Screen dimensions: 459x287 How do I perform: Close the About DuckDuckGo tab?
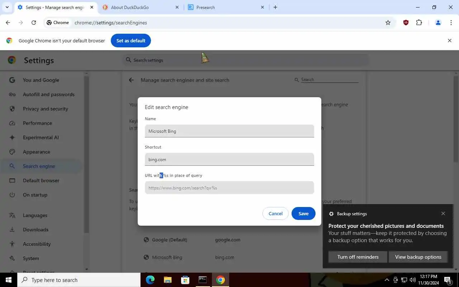click(x=177, y=7)
